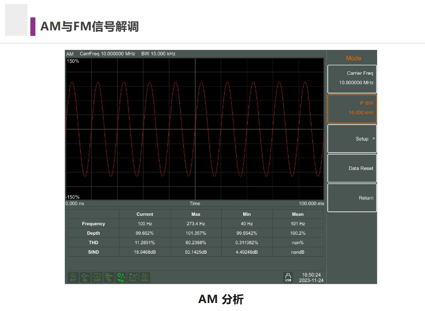The width and height of the screenshot is (425, 311).
Task: Click the TG tracking generator icon
Action: click(x=109, y=277)
